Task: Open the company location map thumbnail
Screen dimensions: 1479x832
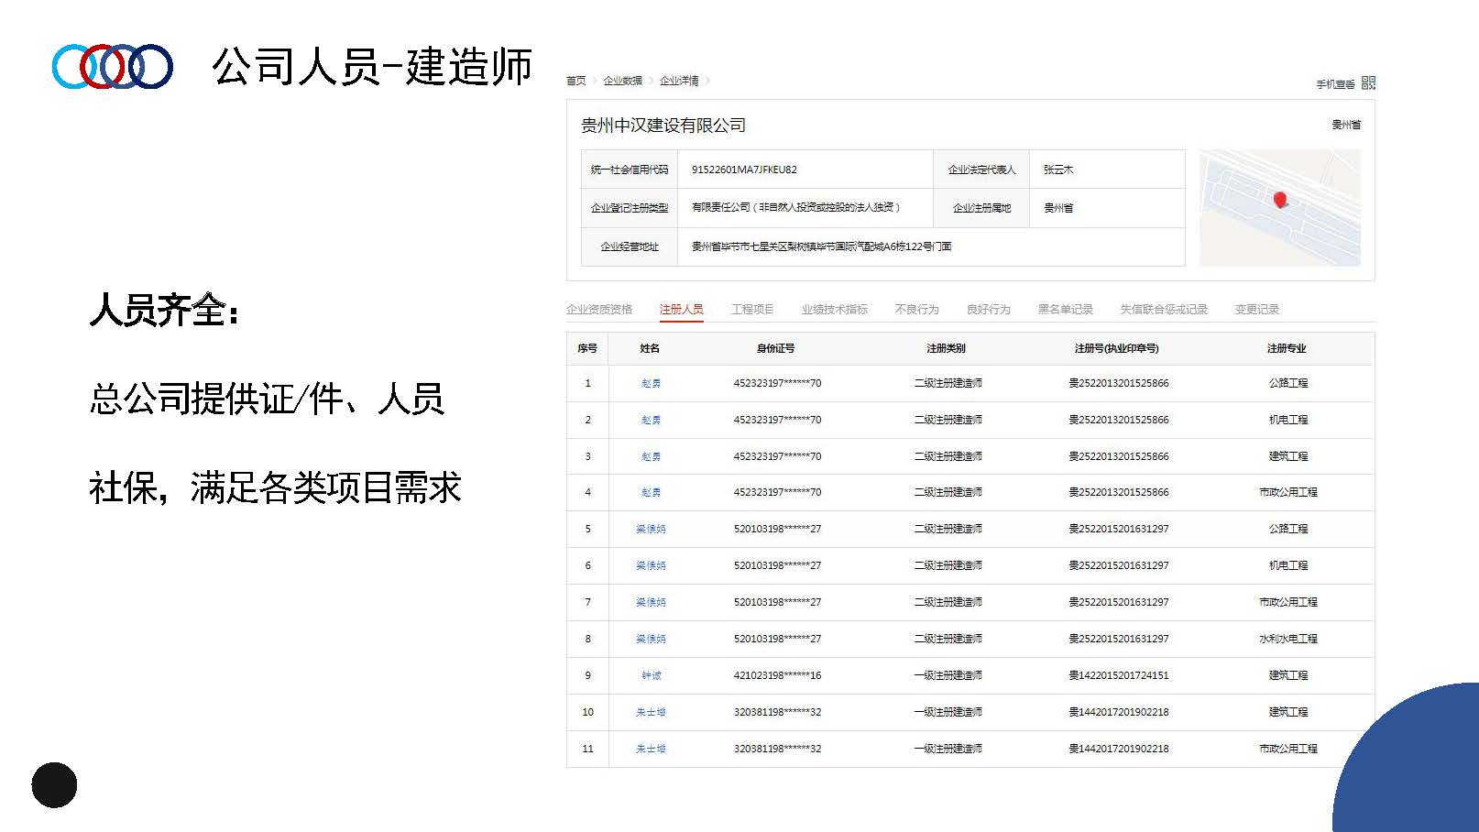Action: [1280, 208]
